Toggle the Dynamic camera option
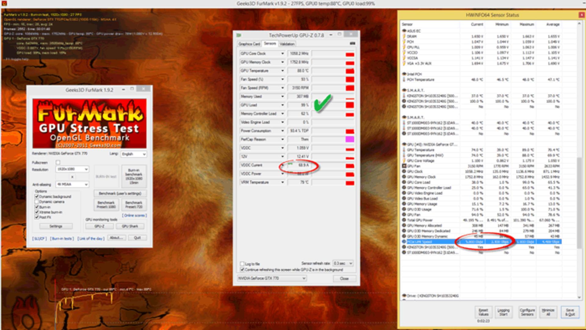Image resolution: width=586 pixels, height=330 pixels. [x=37, y=202]
